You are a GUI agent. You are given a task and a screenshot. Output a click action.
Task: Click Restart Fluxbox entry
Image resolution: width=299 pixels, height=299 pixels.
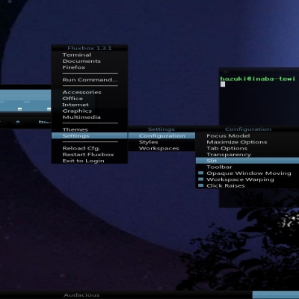(x=90, y=155)
